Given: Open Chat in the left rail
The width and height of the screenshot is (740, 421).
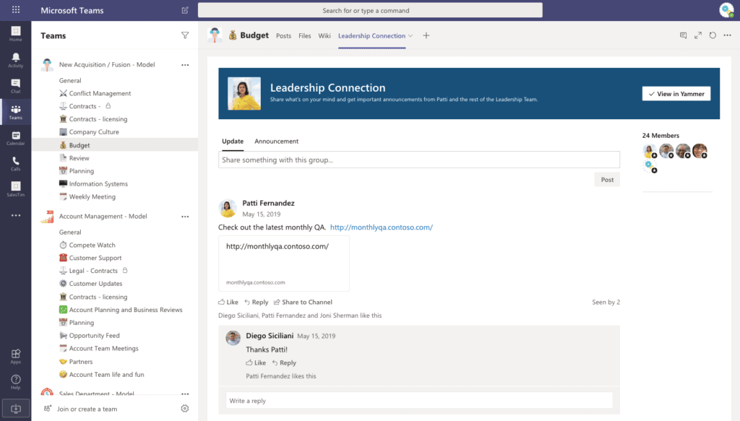Looking at the screenshot, I should tap(16, 86).
